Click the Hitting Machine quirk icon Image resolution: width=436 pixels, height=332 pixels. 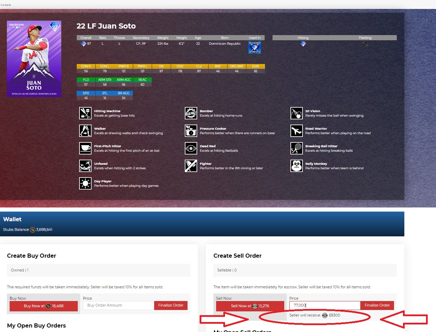(x=85, y=113)
